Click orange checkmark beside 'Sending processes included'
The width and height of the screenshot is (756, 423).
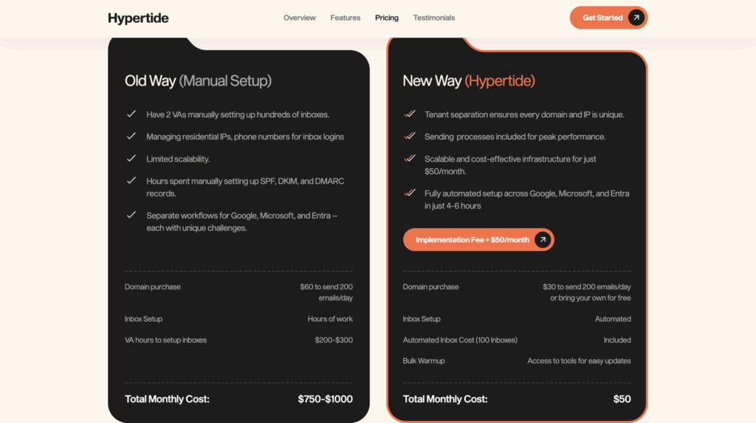tap(409, 136)
